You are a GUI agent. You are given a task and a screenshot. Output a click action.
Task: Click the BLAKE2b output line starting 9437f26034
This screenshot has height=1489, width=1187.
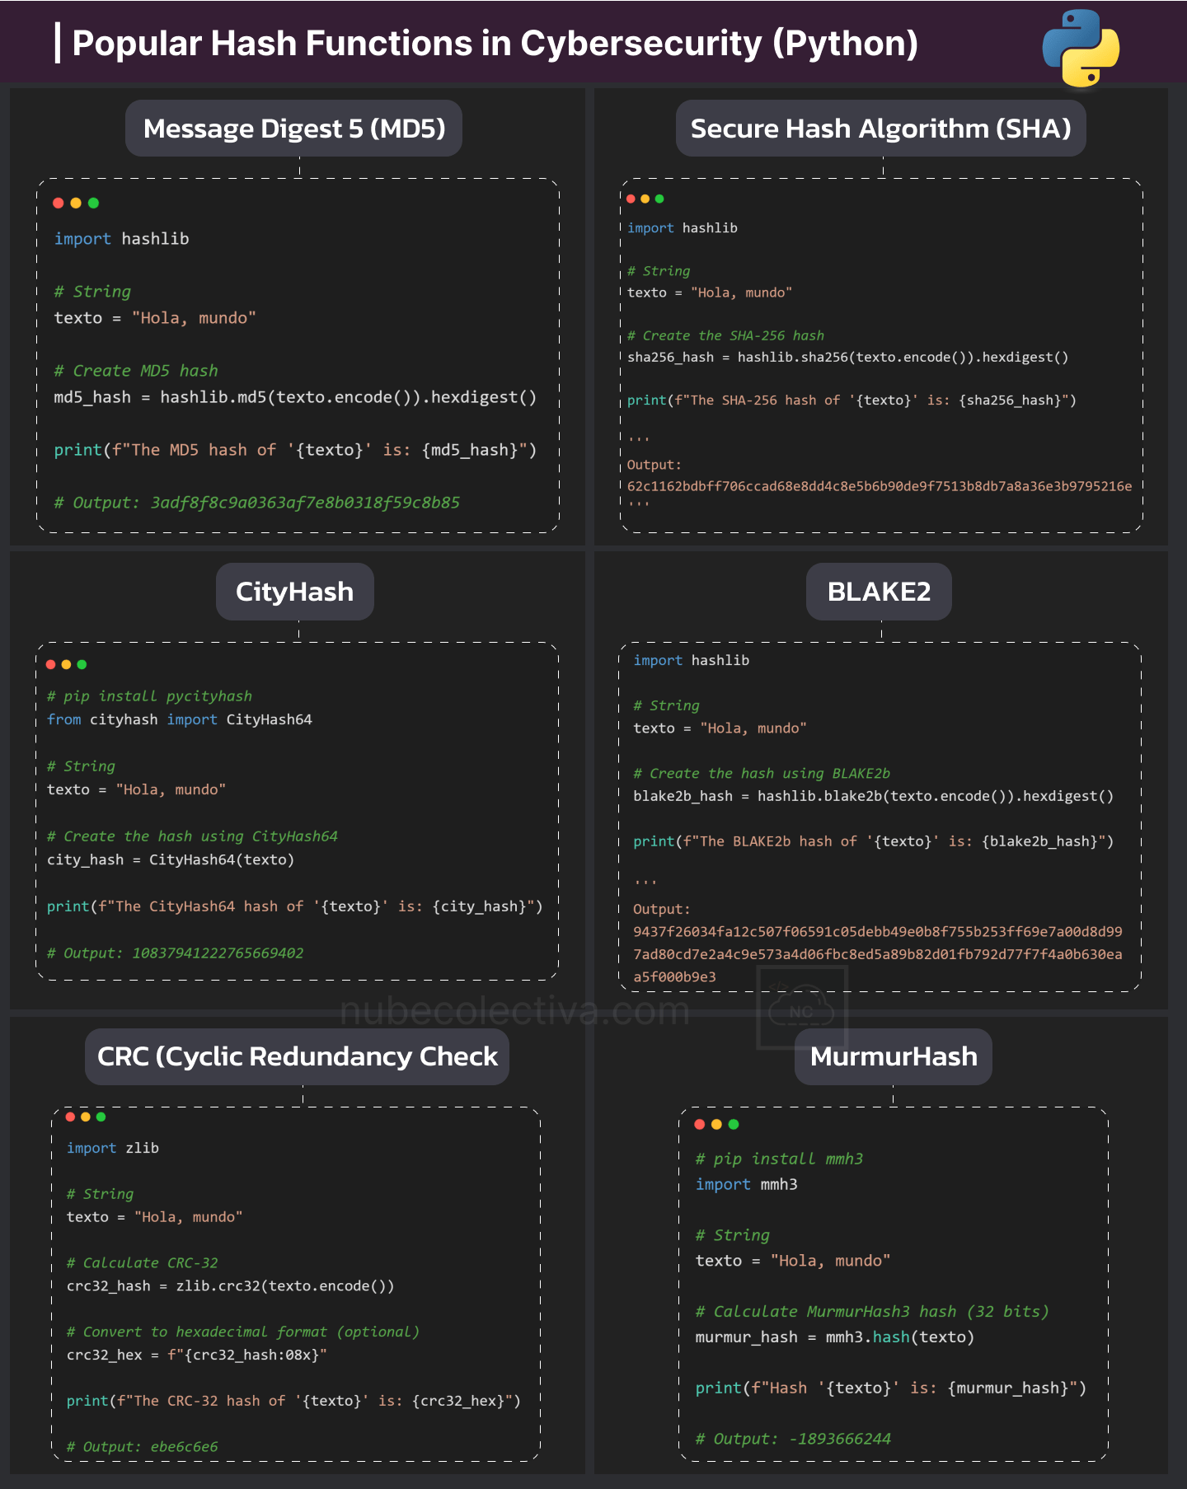coord(878,932)
